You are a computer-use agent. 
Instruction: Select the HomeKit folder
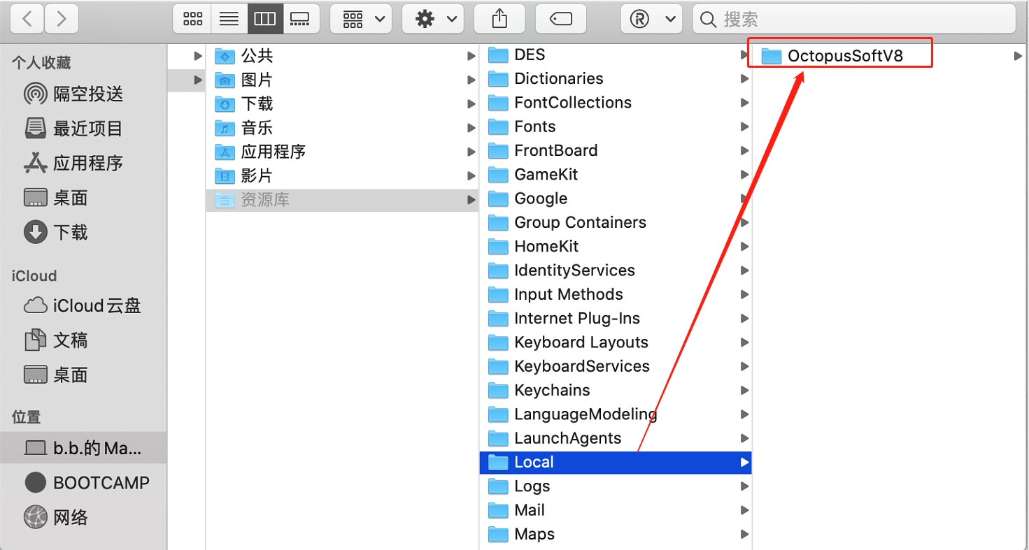point(616,246)
